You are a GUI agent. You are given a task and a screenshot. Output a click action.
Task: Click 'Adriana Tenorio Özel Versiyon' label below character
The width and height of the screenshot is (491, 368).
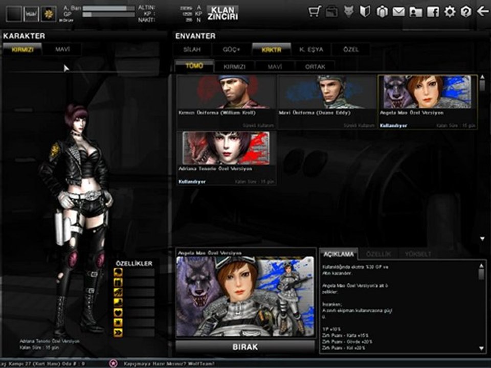(50, 341)
